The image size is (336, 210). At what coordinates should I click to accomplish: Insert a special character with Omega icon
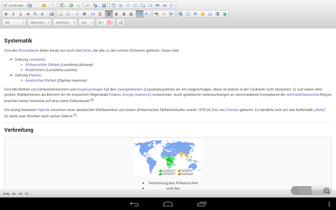point(210,14)
